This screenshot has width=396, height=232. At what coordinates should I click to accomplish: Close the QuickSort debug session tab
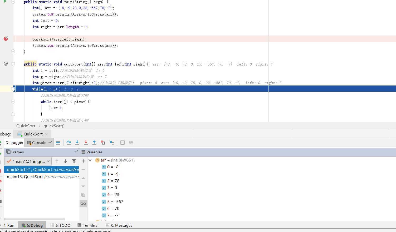pyautogui.click(x=46, y=134)
